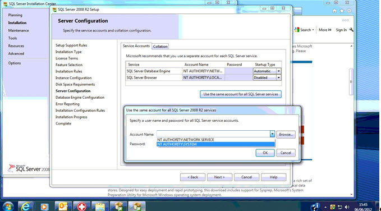Click the Instance Configuration step

point(74,78)
